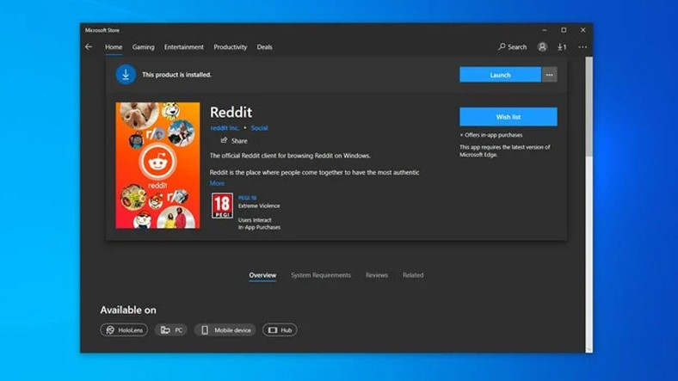Screen dimensions: 678x381
Task: Expand description with More link
Action: coord(217,183)
